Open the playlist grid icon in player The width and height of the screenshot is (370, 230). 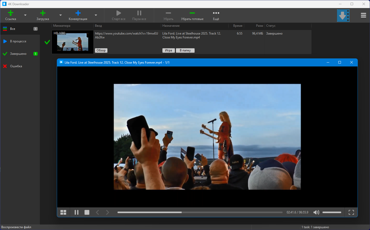click(63, 212)
